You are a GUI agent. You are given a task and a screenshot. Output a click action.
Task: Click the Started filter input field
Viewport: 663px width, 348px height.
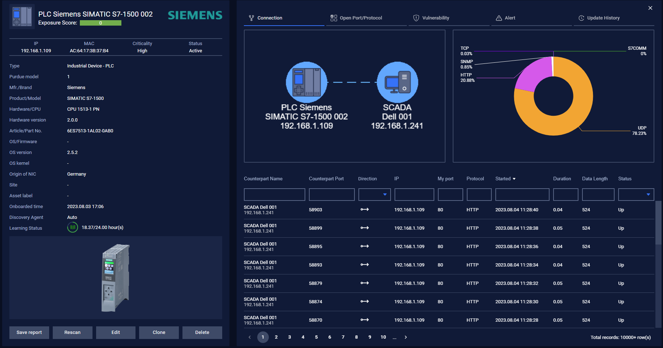522,194
